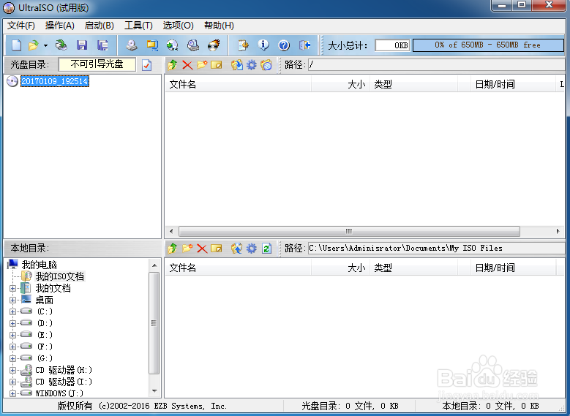
Task: Open the dropdown arrow beside the Open icon
Action: (45, 46)
